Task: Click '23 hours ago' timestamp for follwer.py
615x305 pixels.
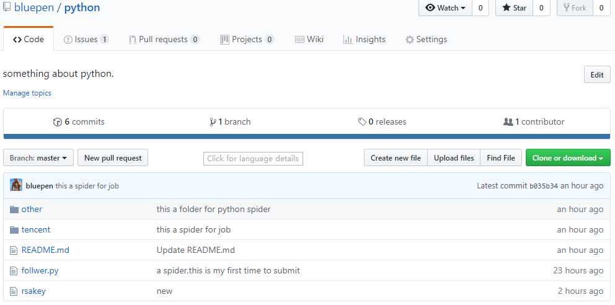Action: coord(578,270)
